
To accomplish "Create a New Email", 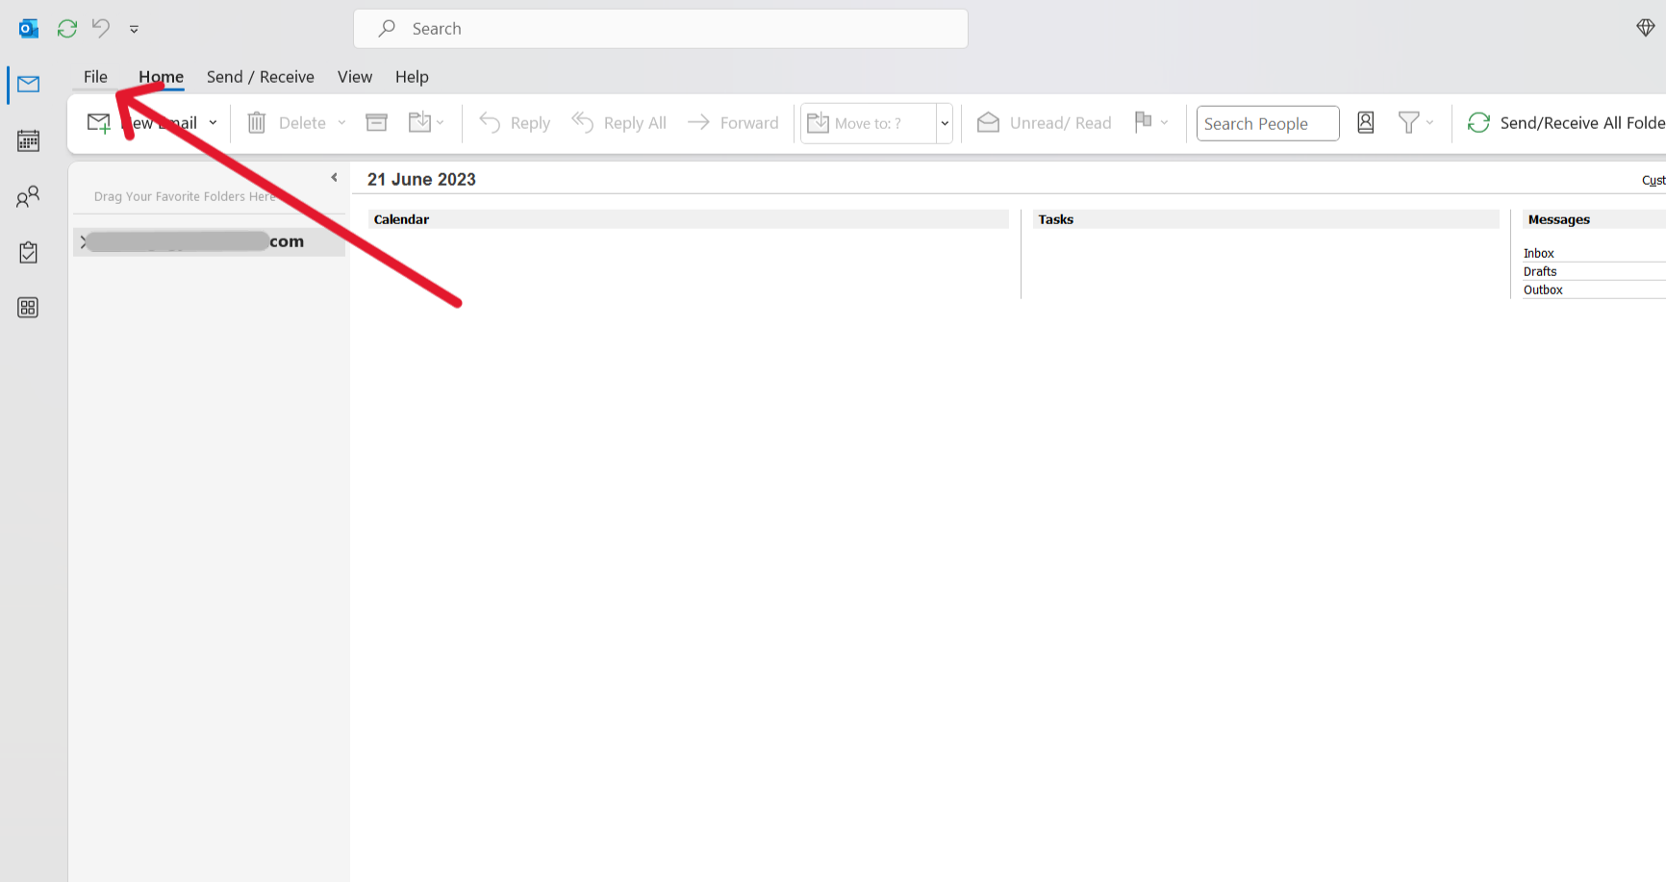I will pyautogui.click(x=141, y=123).
